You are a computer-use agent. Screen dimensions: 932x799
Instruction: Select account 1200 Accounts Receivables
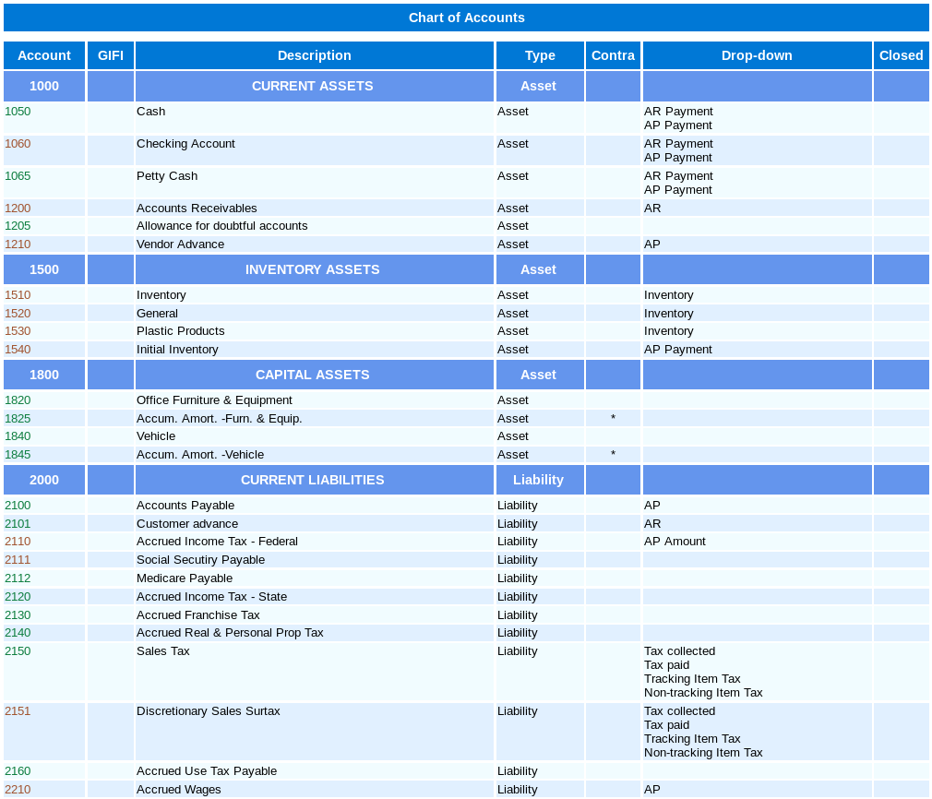(18, 209)
